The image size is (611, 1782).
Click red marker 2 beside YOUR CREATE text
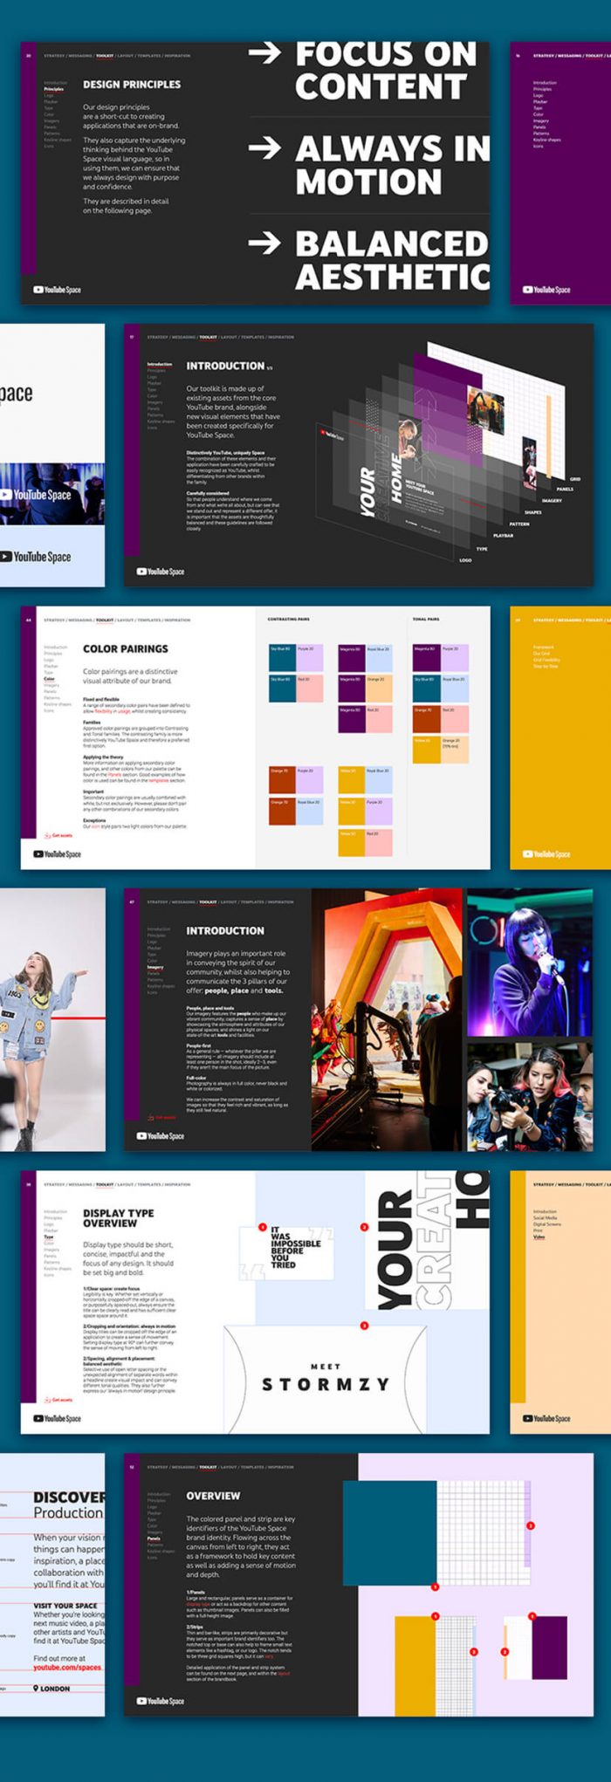364,1227
